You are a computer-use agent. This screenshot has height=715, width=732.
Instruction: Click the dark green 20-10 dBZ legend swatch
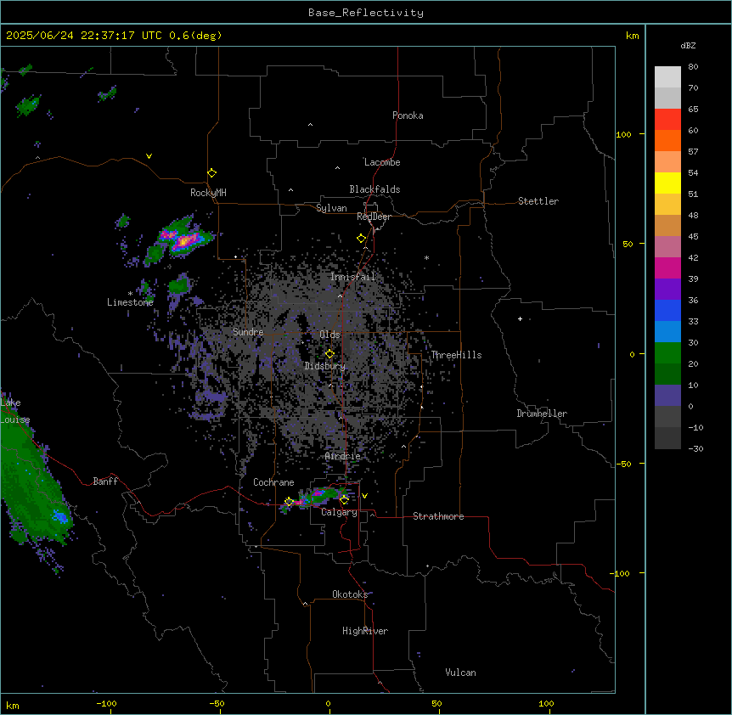pos(667,374)
